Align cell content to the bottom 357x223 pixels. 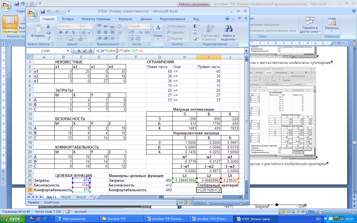pos(112,26)
